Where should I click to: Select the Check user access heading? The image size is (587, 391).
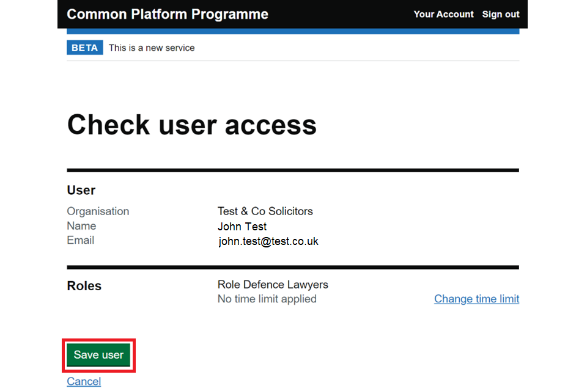pos(192,125)
